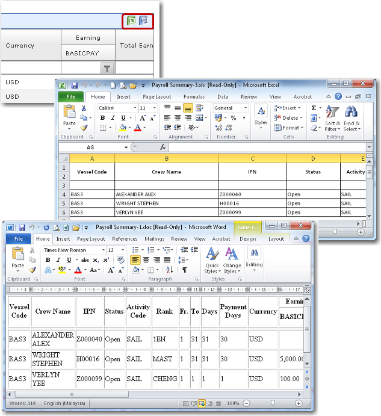Click Paste in Excel ribbon

[69, 117]
